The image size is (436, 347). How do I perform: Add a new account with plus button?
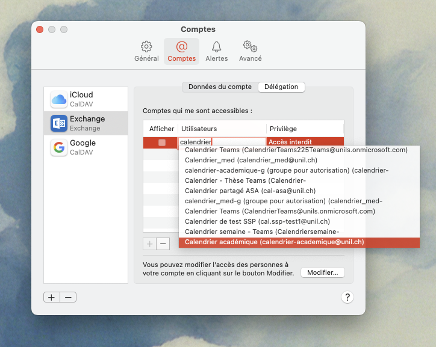coord(52,297)
